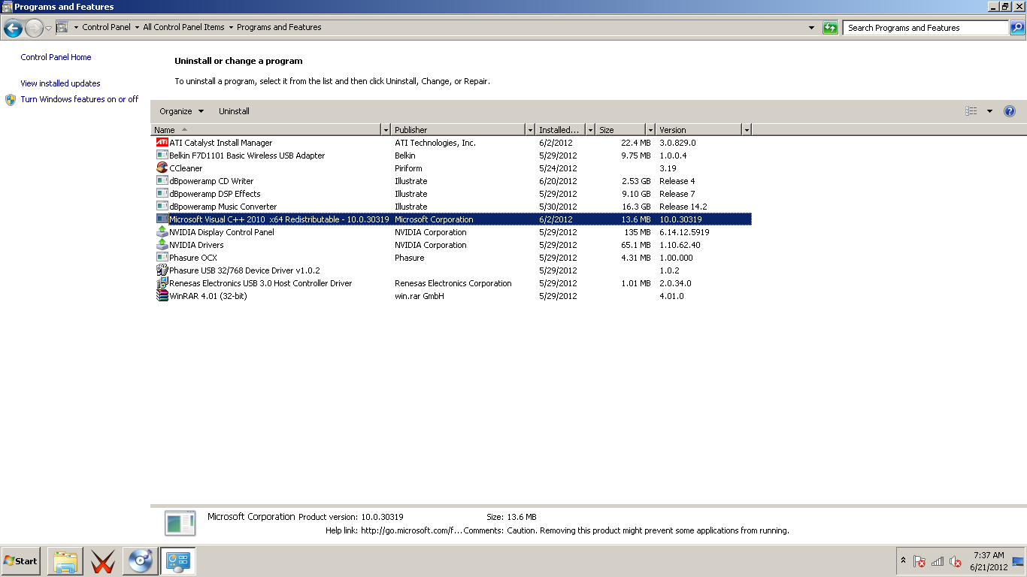Click the volume muted tray icon
The image size is (1027, 577).
[x=956, y=561]
